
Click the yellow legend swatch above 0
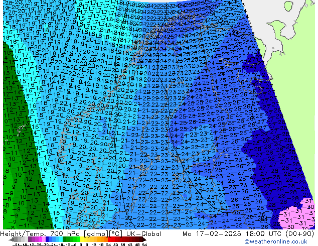[x=82, y=239]
